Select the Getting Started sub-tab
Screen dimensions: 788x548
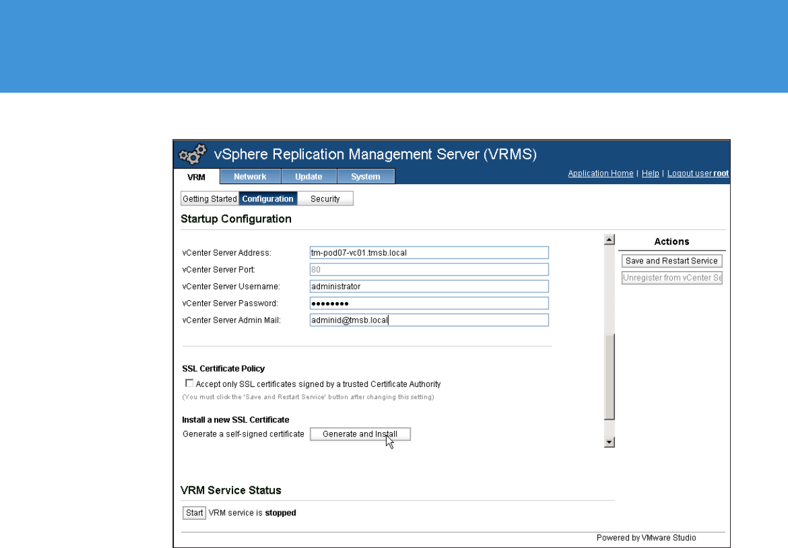pos(210,199)
